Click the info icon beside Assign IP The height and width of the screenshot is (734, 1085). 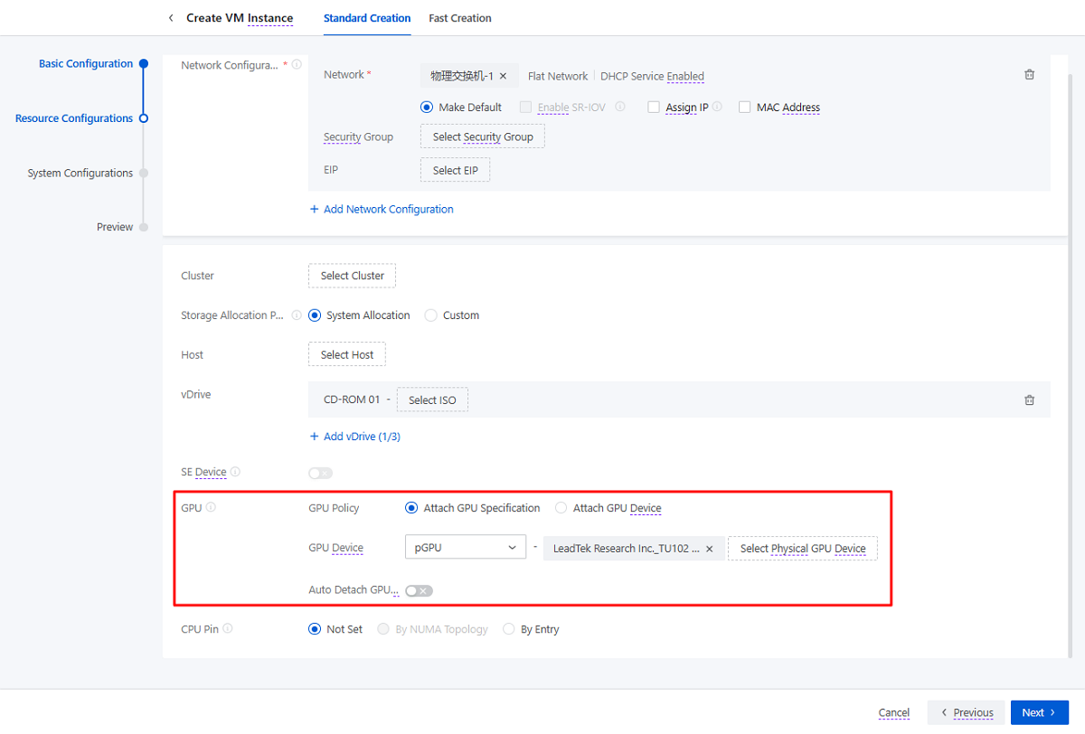717,107
